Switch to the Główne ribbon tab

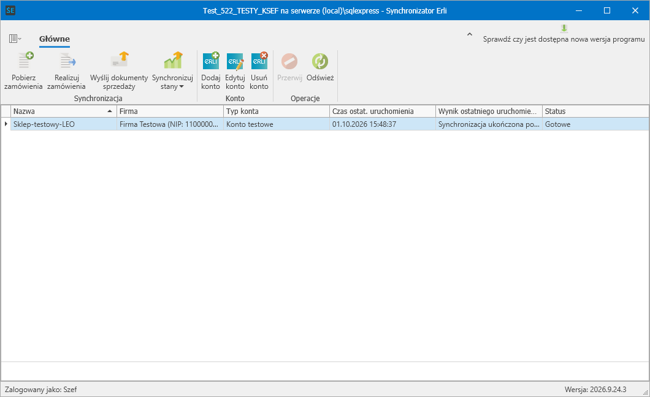(55, 39)
